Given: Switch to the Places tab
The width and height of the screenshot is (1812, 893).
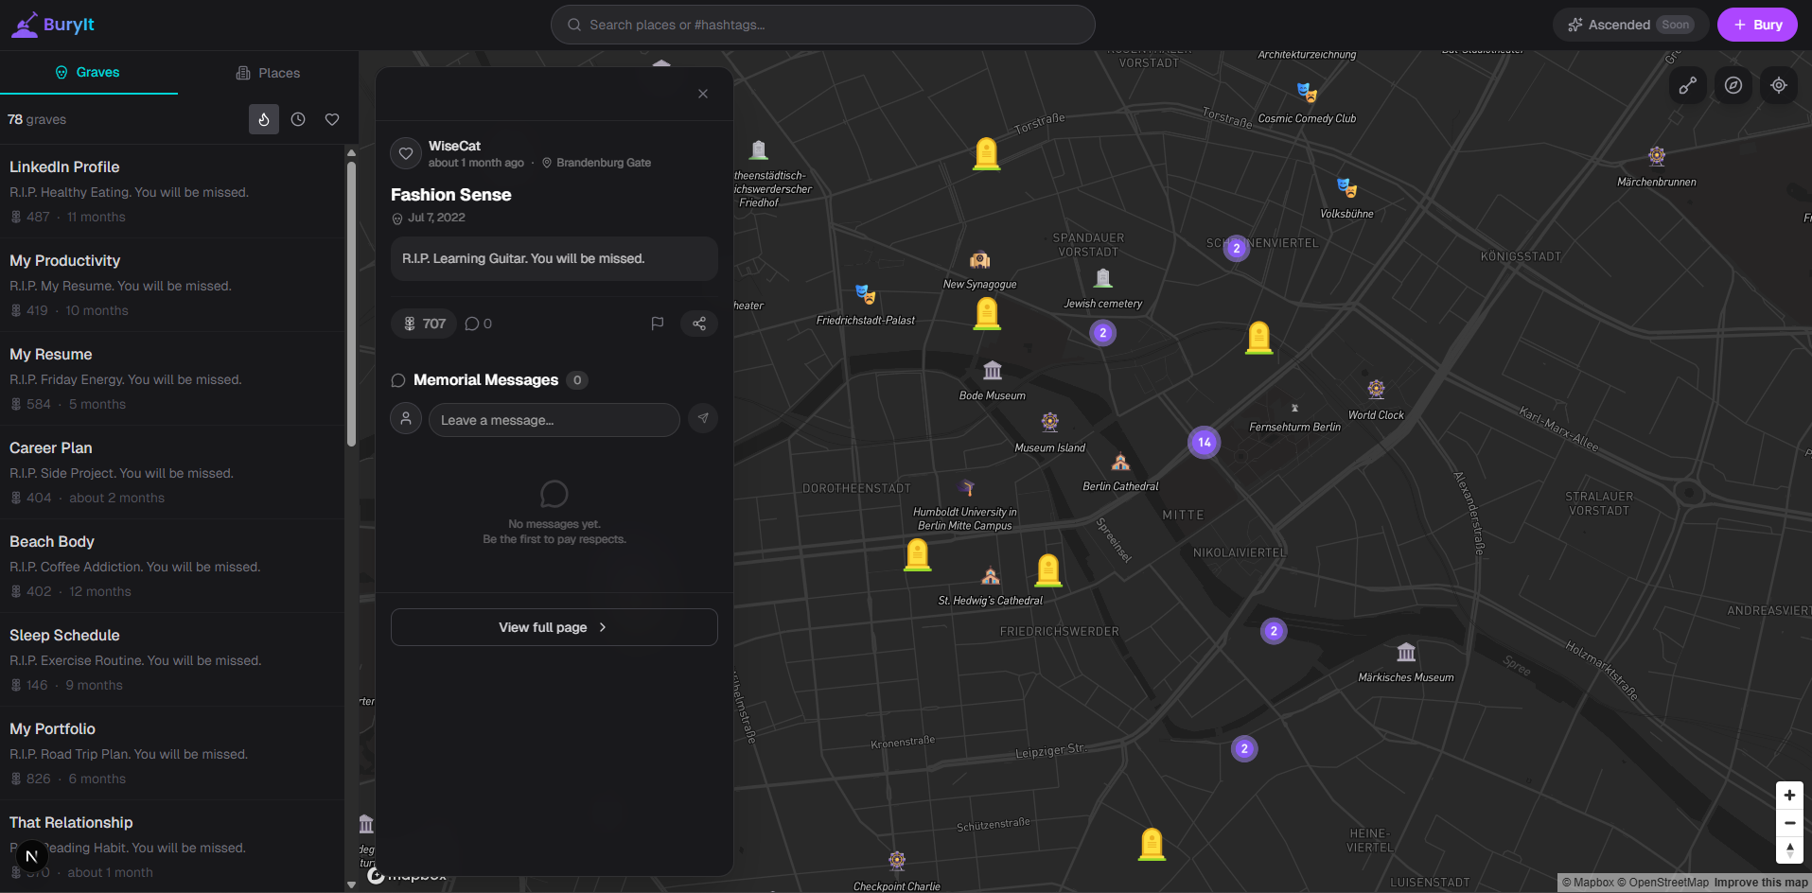Looking at the screenshot, I should (268, 73).
